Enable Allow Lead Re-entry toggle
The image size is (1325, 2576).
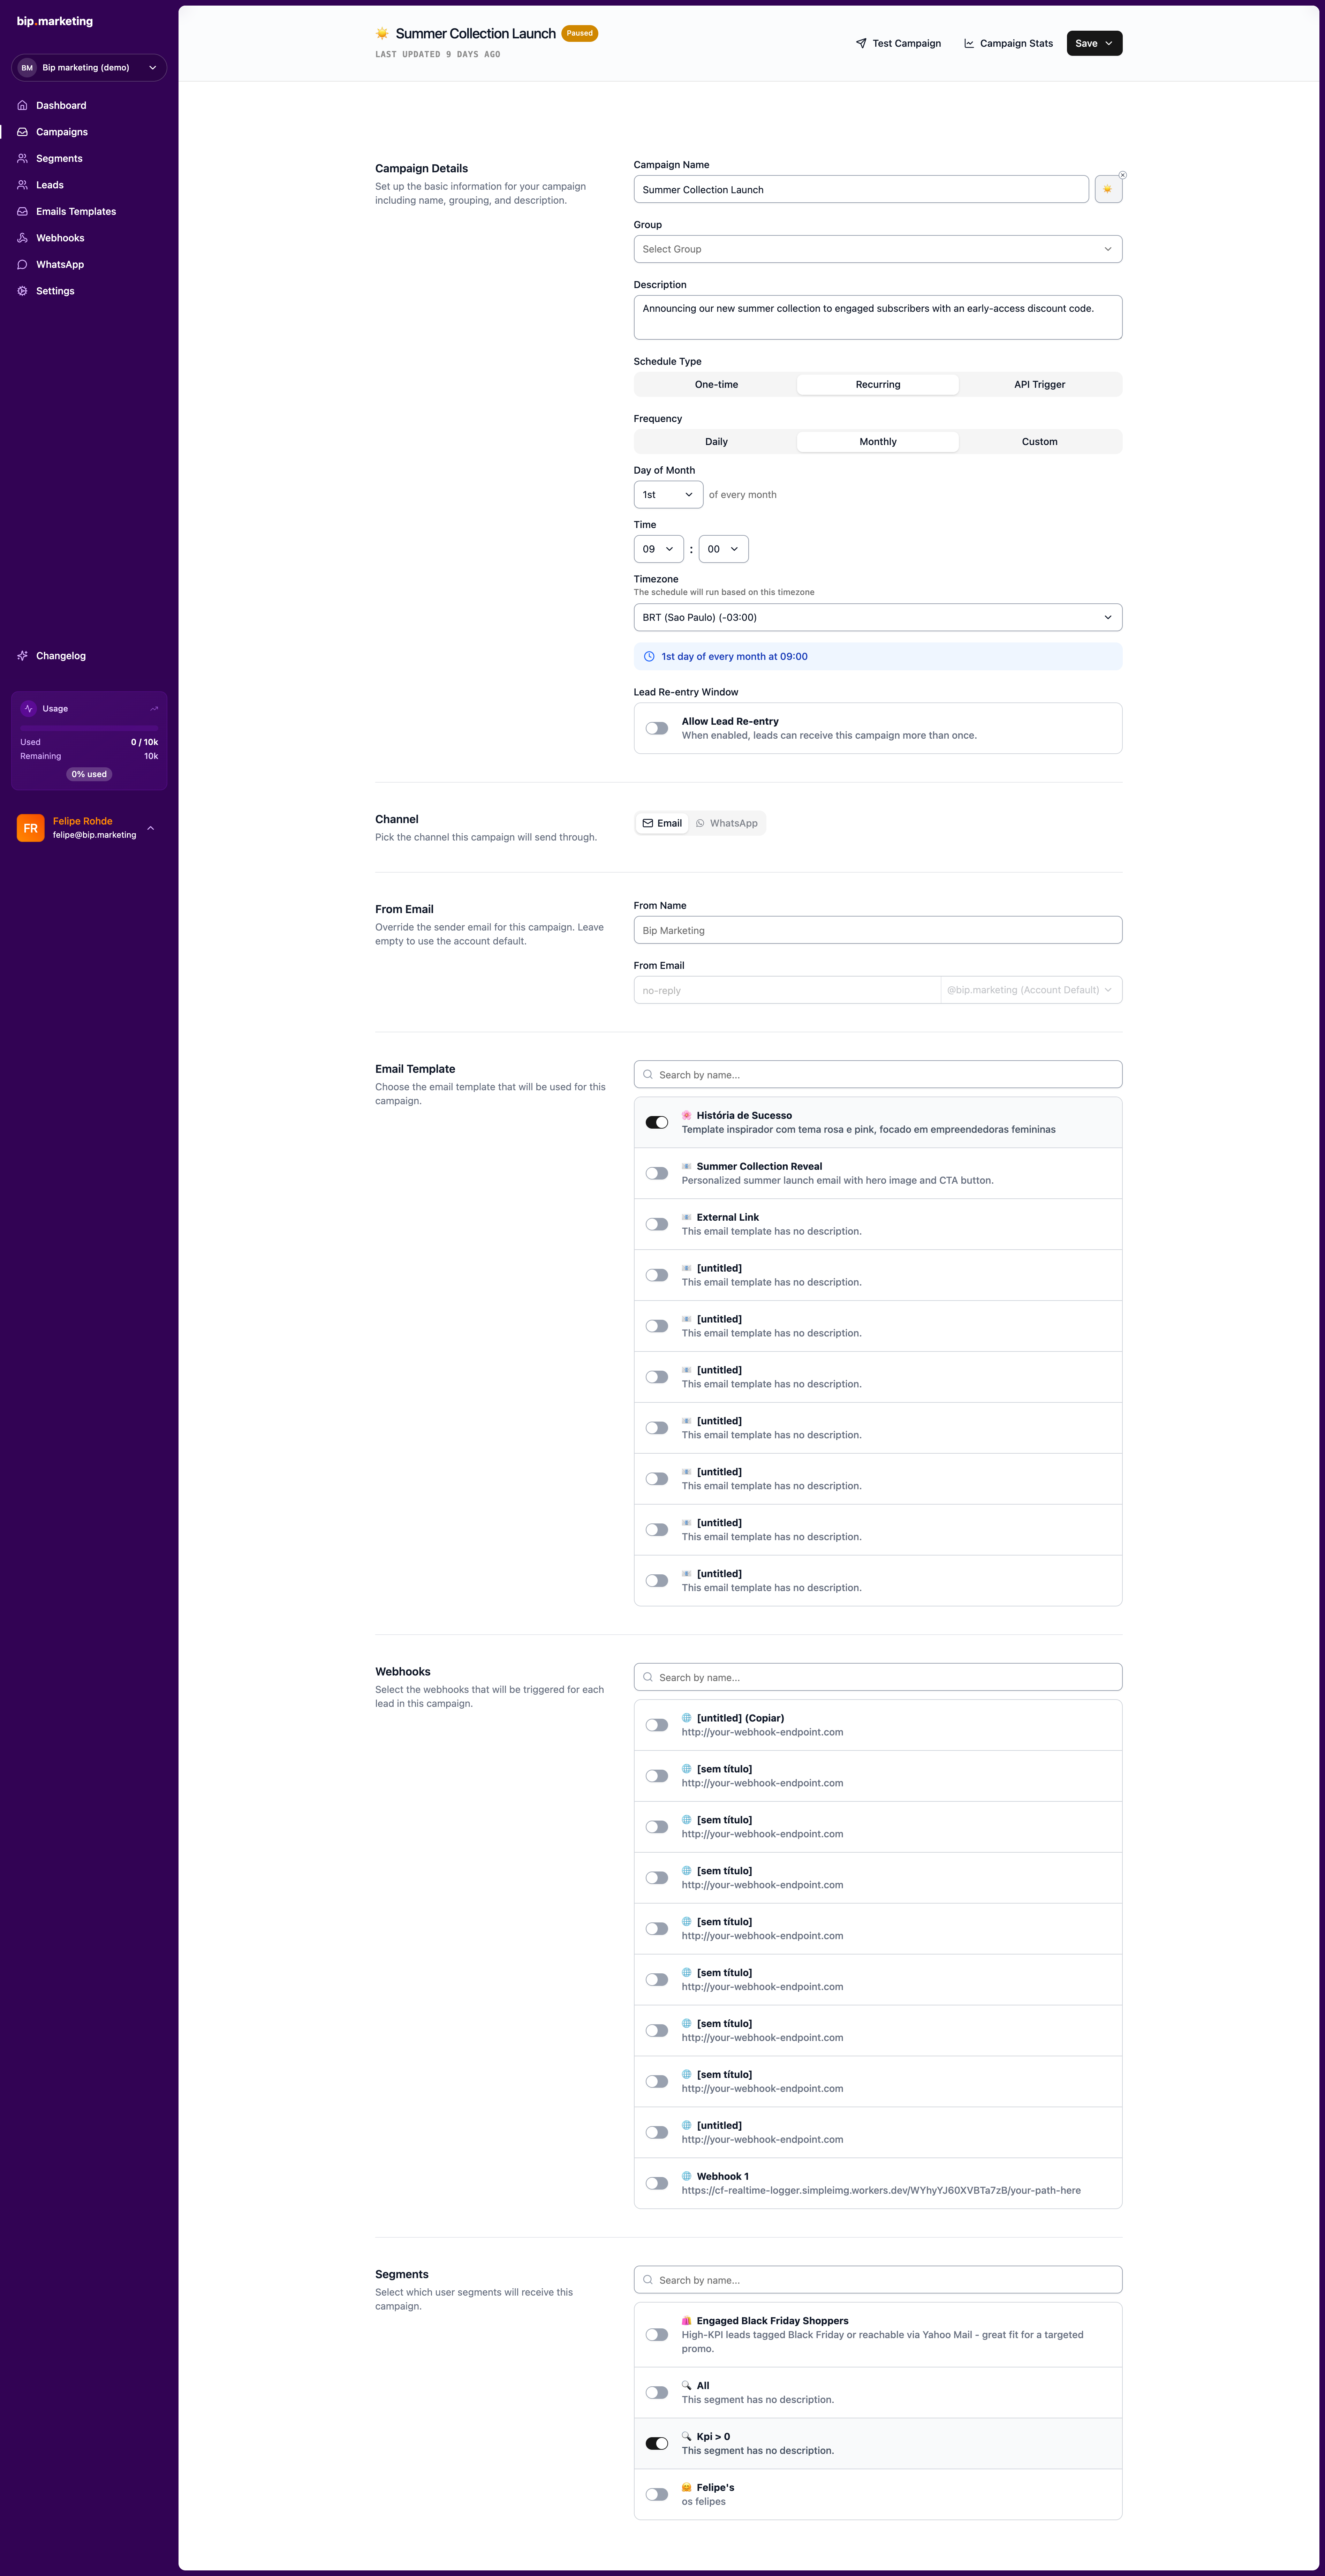point(657,728)
